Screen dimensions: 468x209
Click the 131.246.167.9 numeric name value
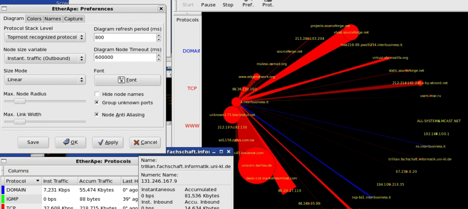point(159,181)
